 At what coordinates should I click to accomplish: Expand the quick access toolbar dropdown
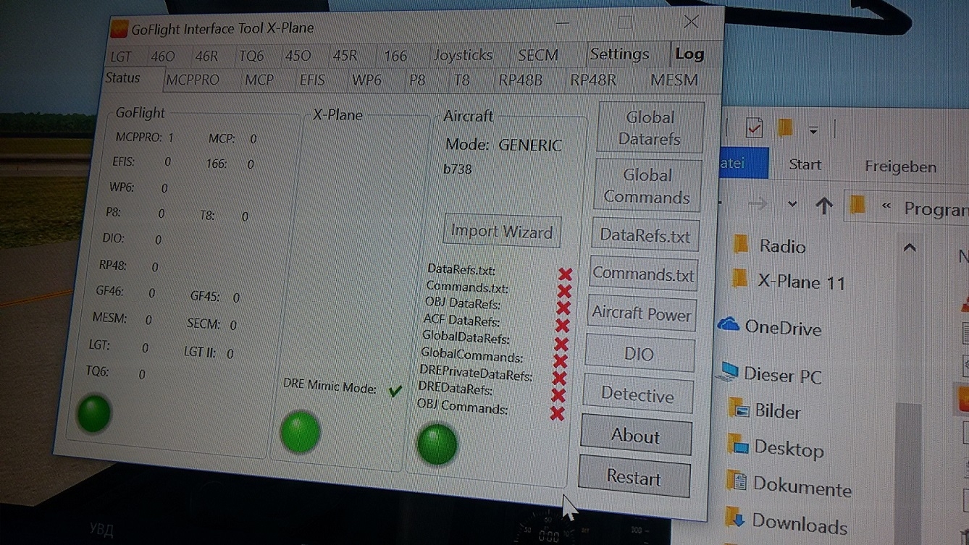tap(813, 131)
